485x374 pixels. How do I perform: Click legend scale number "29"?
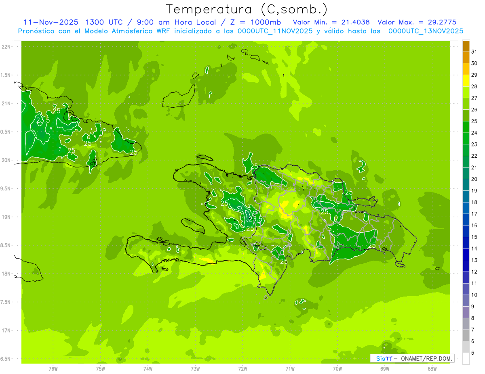474,75
